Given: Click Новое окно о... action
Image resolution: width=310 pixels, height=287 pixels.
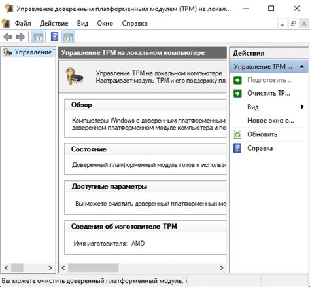Looking at the screenshot, I should point(271,121).
